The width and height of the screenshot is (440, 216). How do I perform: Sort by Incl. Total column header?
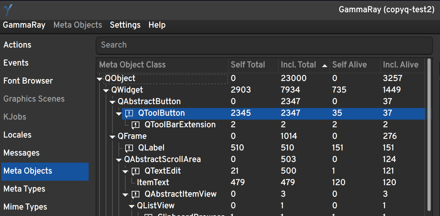click(304, 65)
